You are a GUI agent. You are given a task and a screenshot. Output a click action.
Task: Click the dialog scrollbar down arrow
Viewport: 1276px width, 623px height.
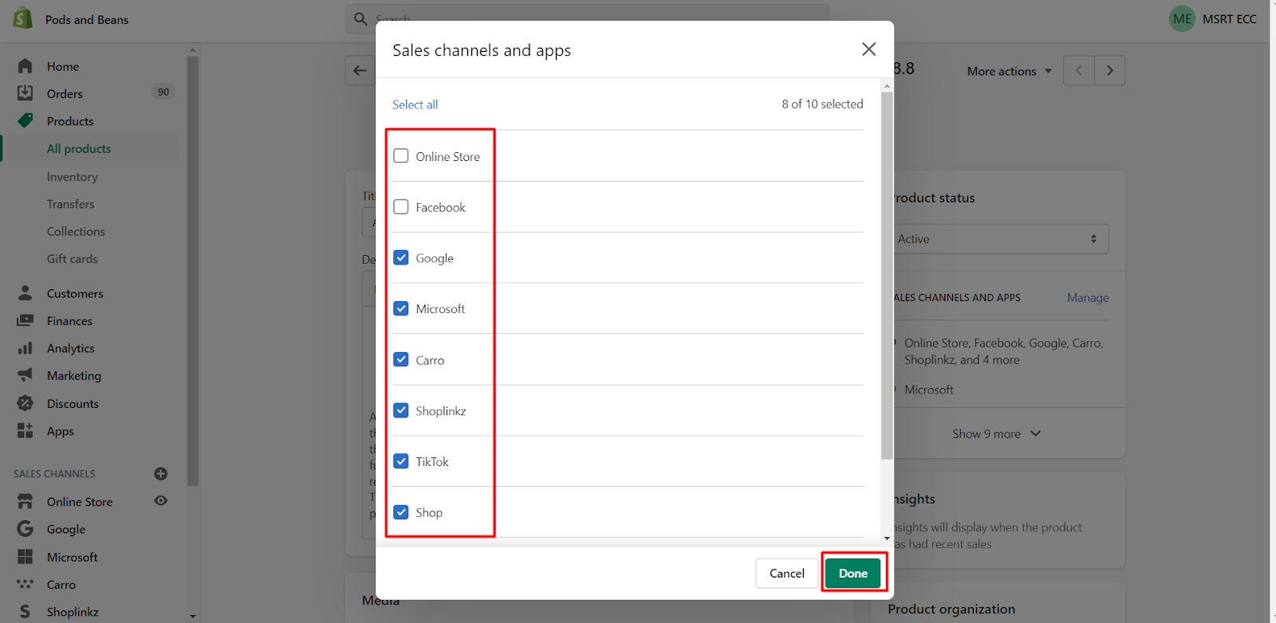tap(887, 539)
